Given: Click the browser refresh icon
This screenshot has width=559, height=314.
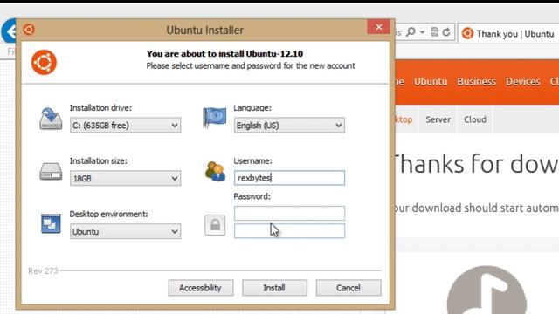Looking at the screenshot, I should click(446, 32).
